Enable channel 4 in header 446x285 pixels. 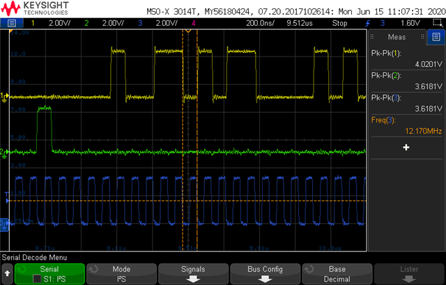[x=194, y=23]
